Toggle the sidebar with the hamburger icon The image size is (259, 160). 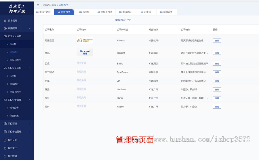click(x=38, y=5)
